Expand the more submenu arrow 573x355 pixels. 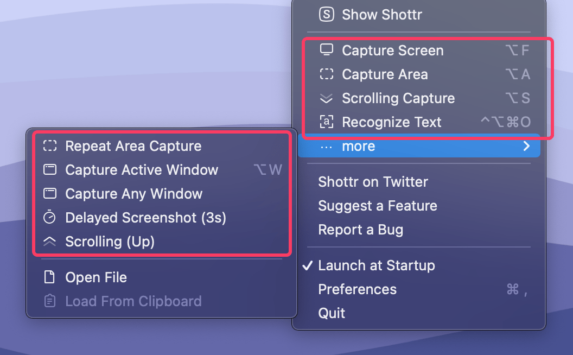click(526, 146)
